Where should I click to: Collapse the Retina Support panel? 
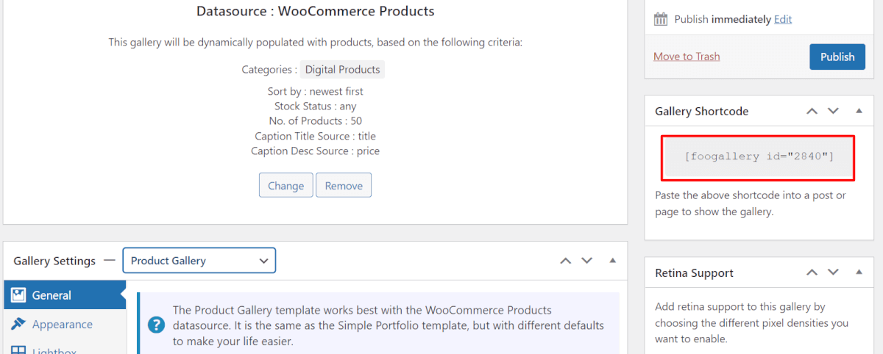(x=859, y=272)
